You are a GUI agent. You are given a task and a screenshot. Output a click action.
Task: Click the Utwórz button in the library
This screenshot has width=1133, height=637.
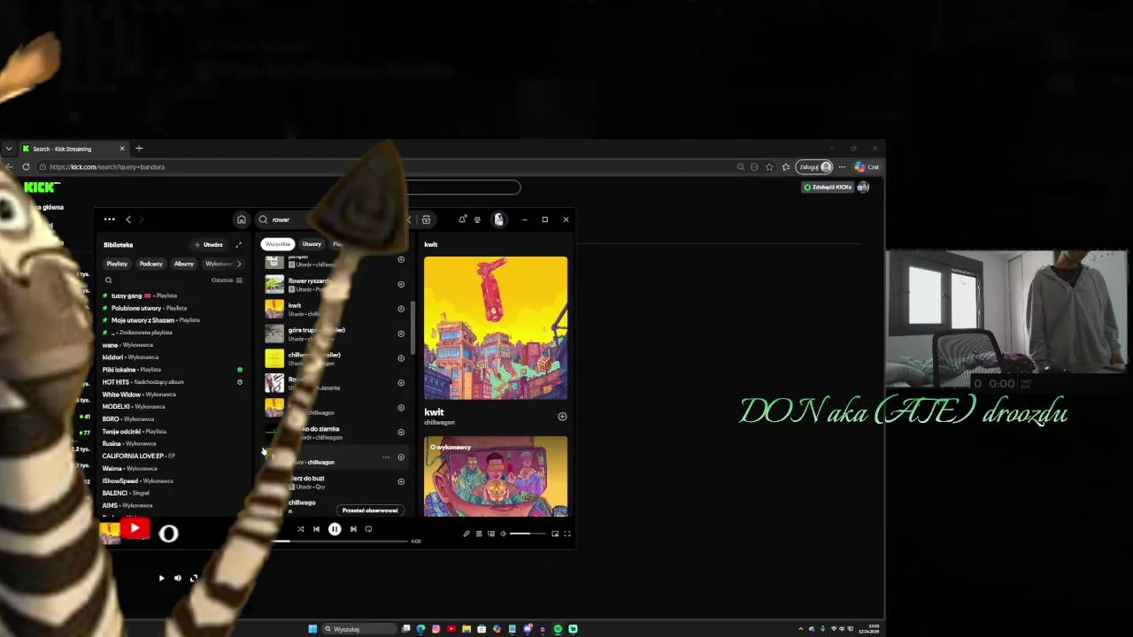[x=209, y=244]
